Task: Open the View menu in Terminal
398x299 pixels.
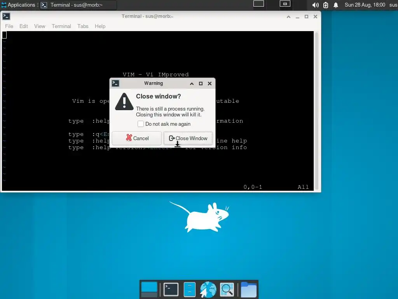Action: tap(40, 26)
